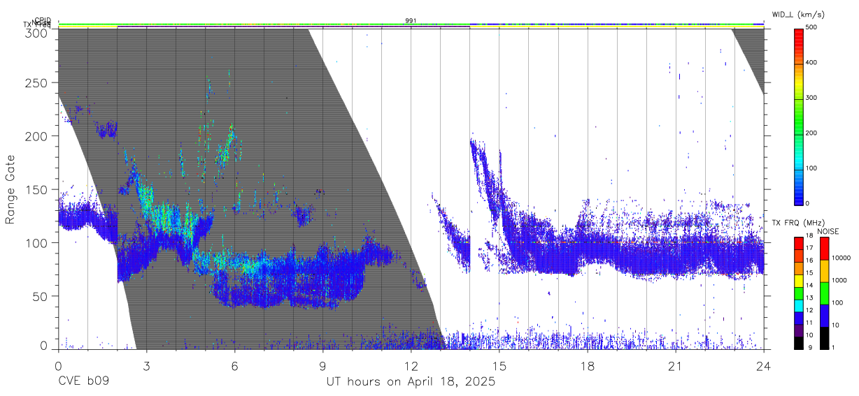Click the 1000 label on the NOISE scale

pos(839,280)
